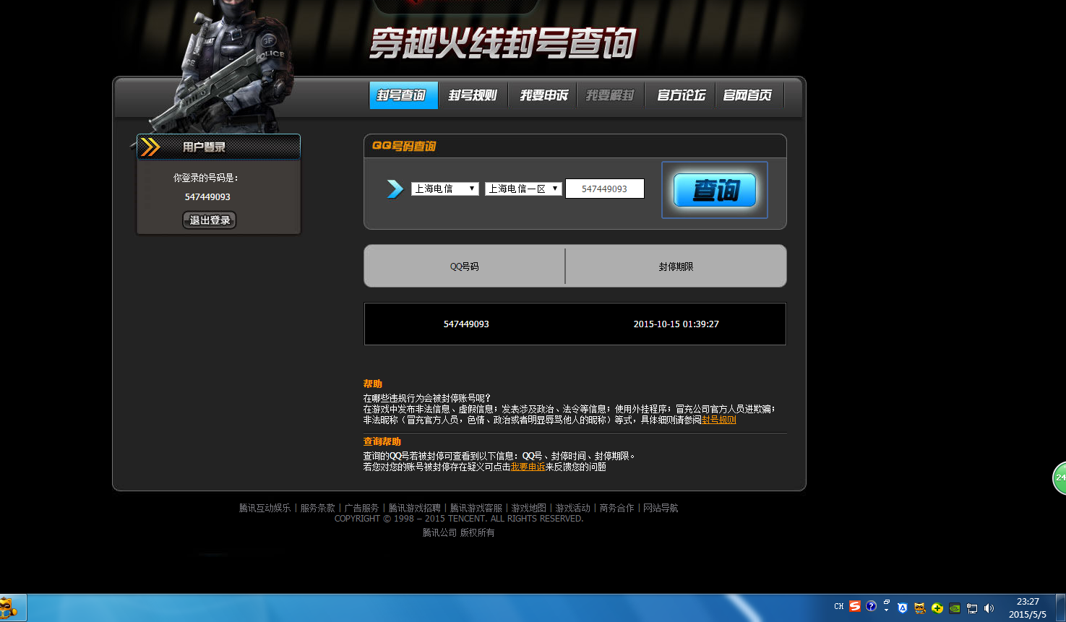Click the green plus 360 tray icon

click(x=937, y=608)
